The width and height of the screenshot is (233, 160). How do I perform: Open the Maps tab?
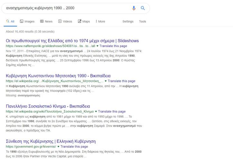(84, 21)
